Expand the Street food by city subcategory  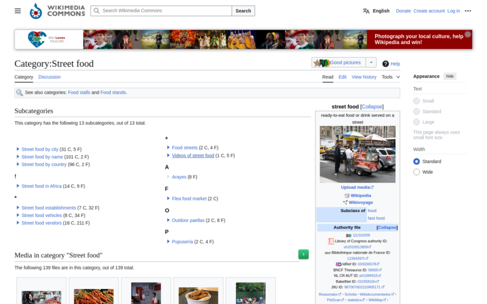[x=18, y=149]
